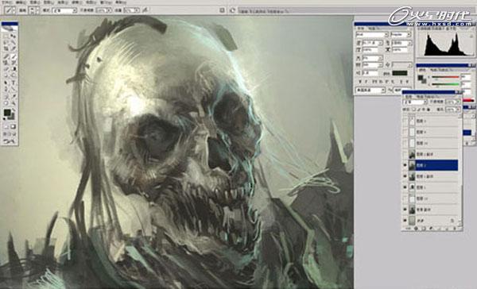Hide the highlighted layer via its eye icon
This screenshot has height=289, width=477.
(405, 165)
